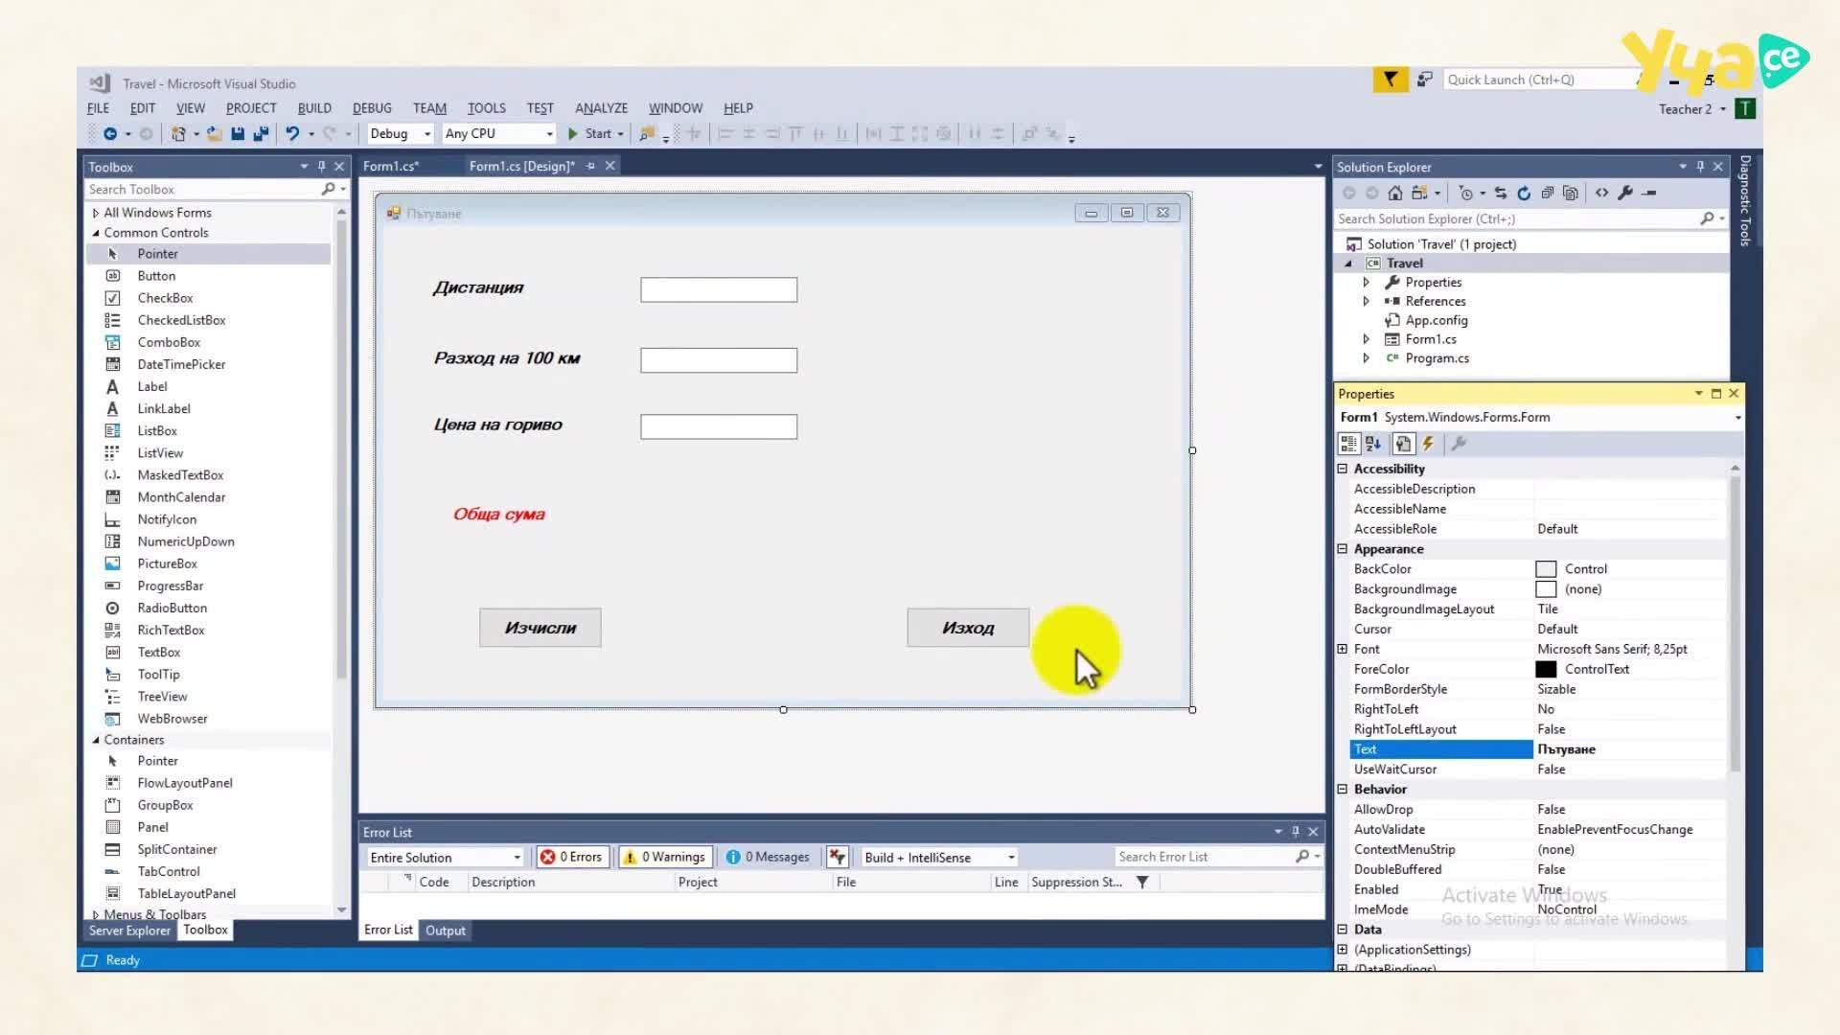Image resolution: width=1840 pixels, height=1035 pixels.
Task: Click the Undo toolbar icon
Action: coord(292,134)
